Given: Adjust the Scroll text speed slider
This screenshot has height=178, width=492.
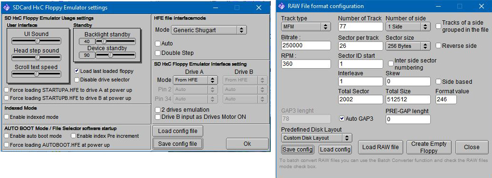Looking at the screenshot, I should click(x=36, y=74).
